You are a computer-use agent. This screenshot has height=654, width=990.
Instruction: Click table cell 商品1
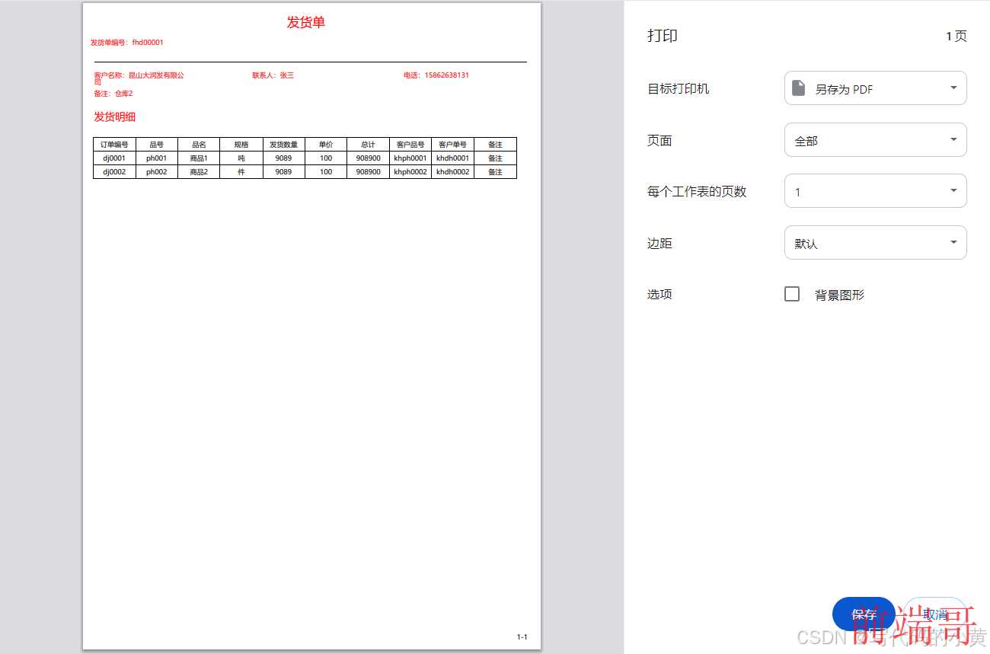[199, 158]
